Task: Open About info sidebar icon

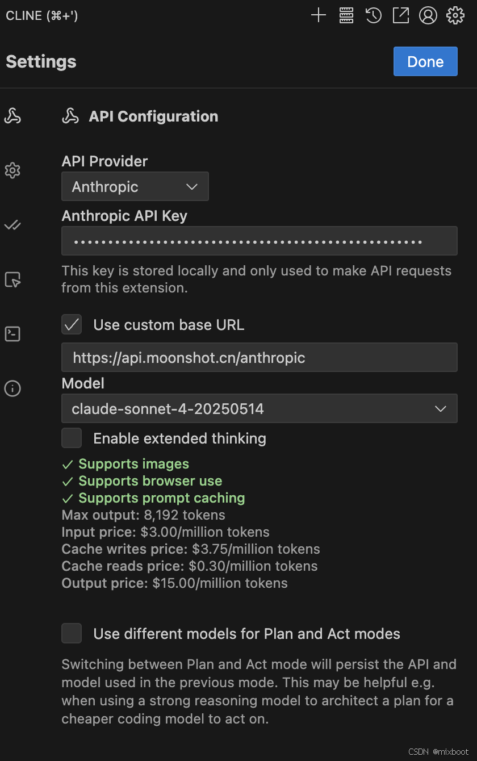Action: coord(12,388)
